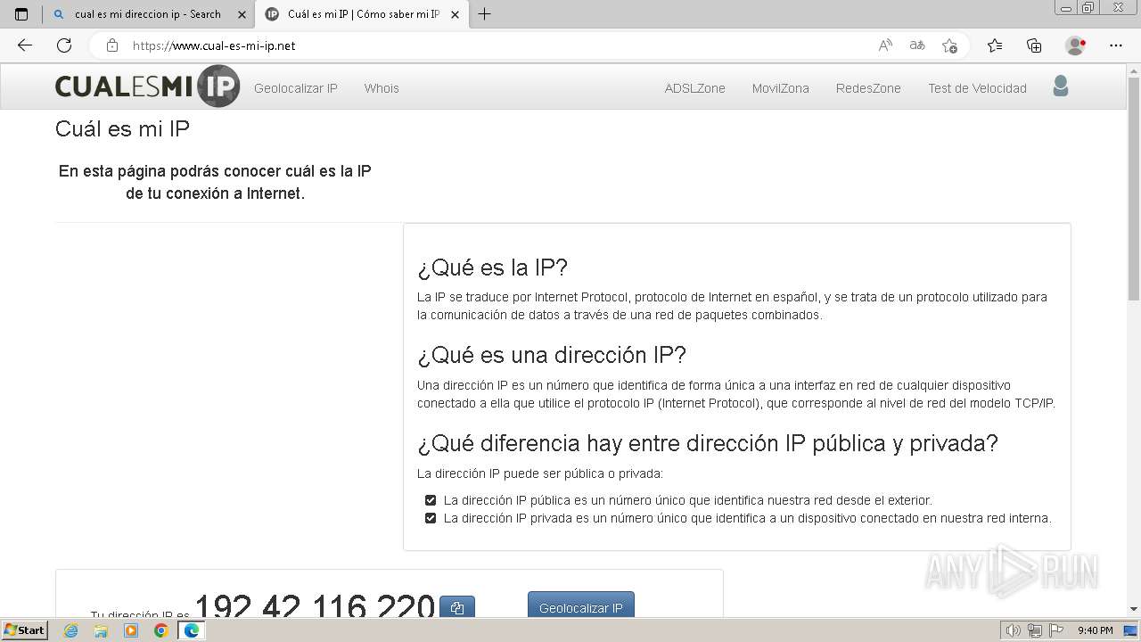Open the translate page icon

(917, 45)
